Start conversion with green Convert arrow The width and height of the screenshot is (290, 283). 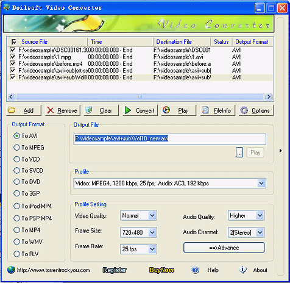tap(128, 110)
